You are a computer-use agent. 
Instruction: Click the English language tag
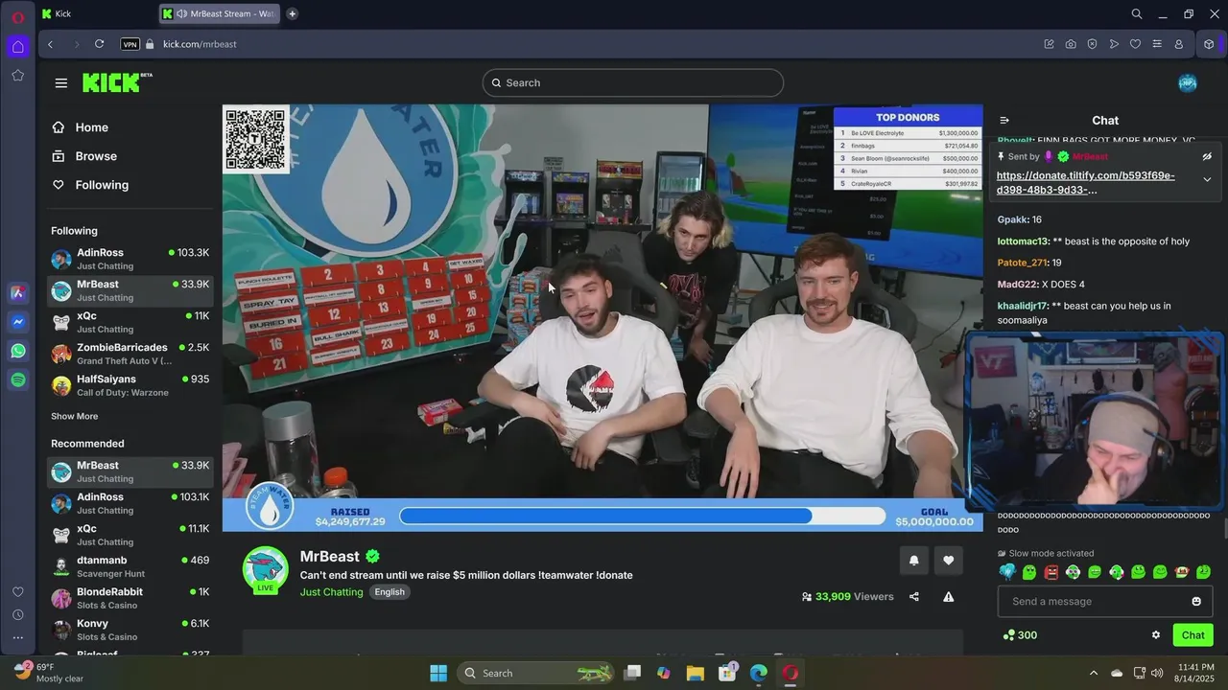click(390, 592)
